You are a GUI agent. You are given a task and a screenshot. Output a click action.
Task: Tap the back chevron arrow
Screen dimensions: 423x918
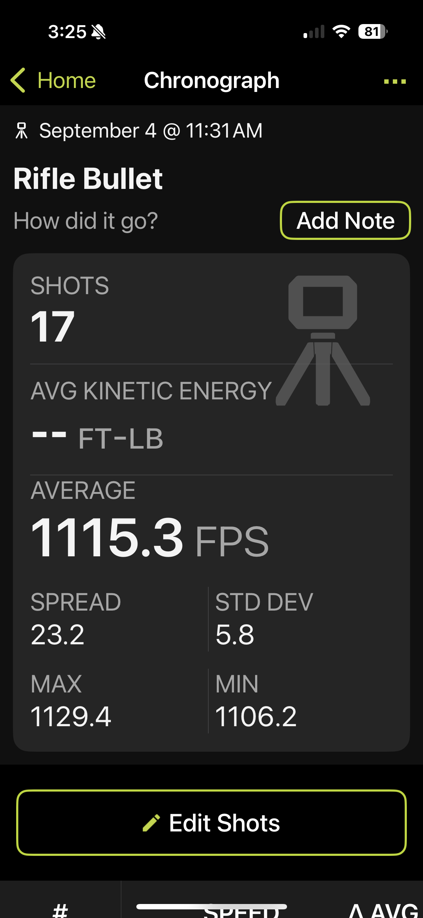tap(18, 80)
